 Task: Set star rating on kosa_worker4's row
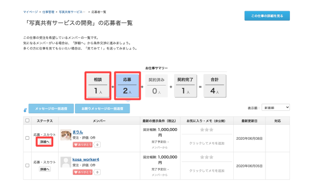coord(208,157)
